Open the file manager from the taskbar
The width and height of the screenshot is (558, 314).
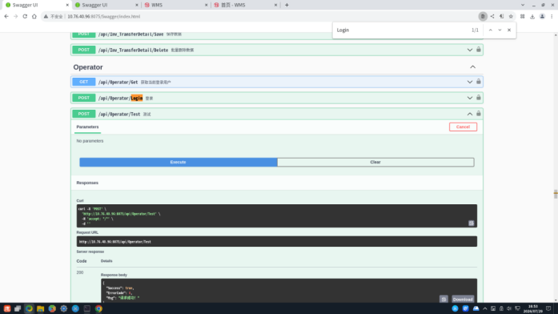(40, 308)
